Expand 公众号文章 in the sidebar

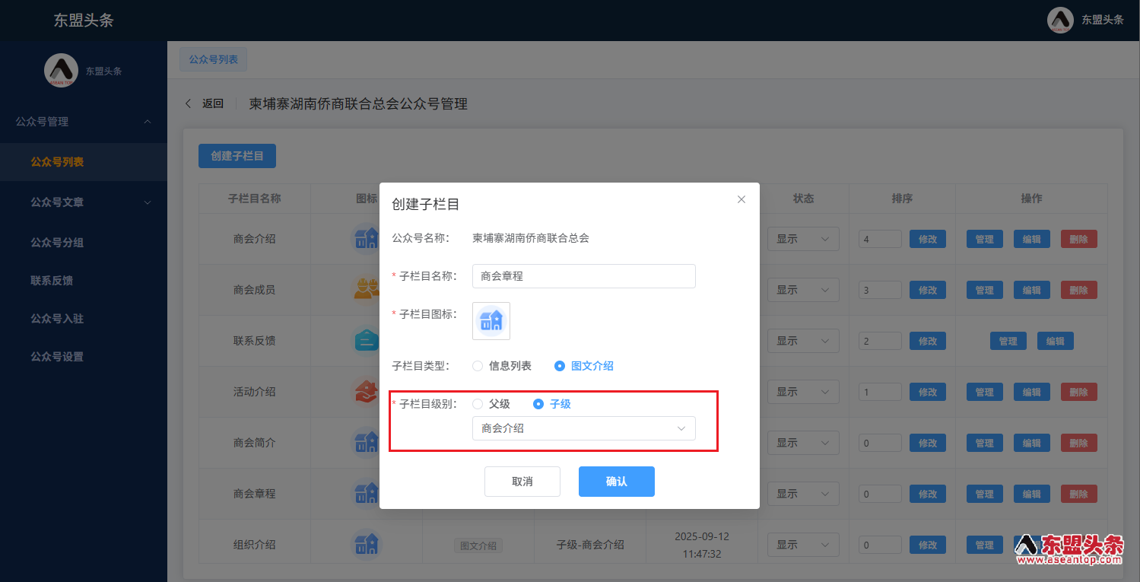pos(84,202)
